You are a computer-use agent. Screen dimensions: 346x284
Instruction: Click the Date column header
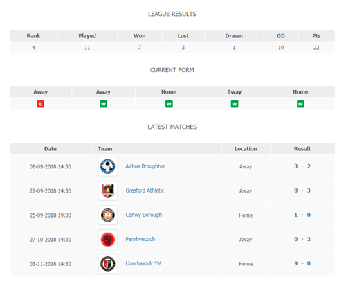51,149
